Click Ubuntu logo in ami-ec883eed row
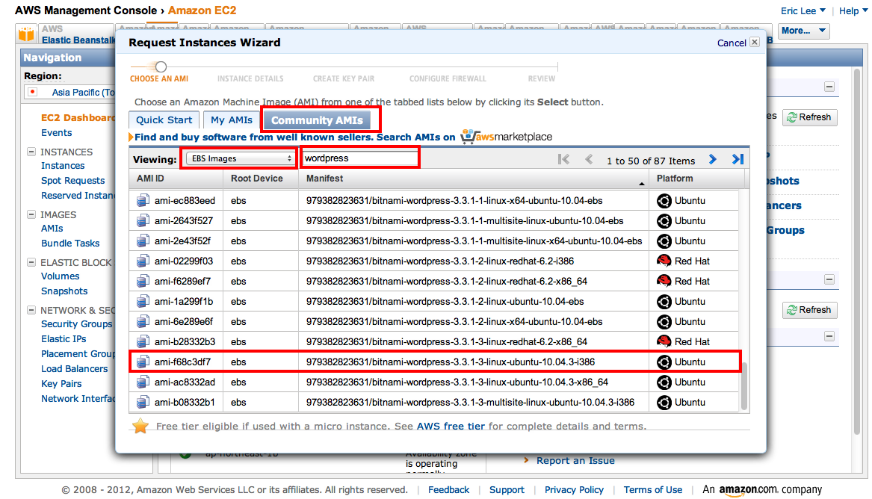This screenshot has width=872, height=499. click(664, 201)
